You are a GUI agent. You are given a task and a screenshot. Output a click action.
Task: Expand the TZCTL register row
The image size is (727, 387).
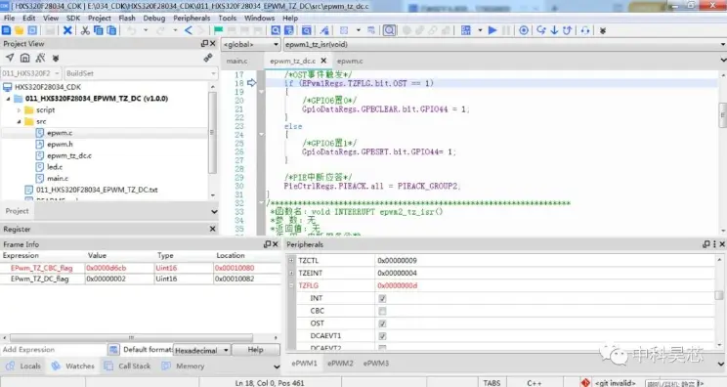(x=291, y=261)
